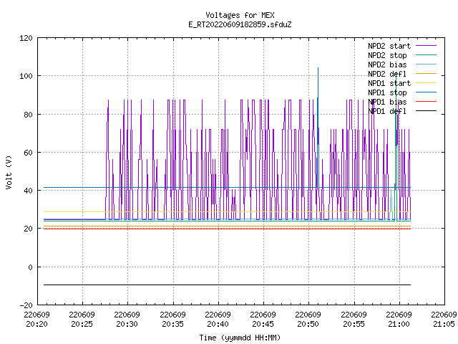Click the y-axis tick value 60
This screenshot has height=344, width=458.
(28, 153)
